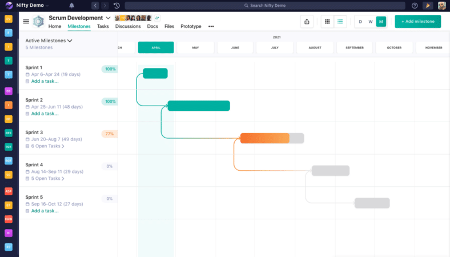This screenshot has width=450, height=257.
Task: Click the add member icon
Action: coord(157,18)
